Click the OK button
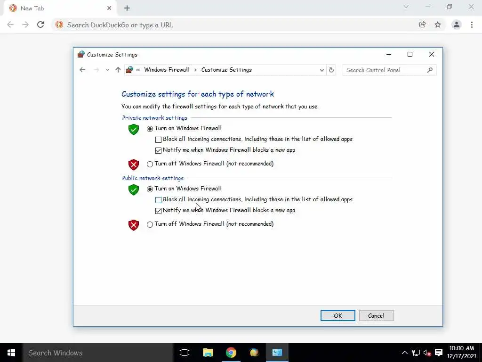This screenshot has height=362, width=482. (338, 315)
